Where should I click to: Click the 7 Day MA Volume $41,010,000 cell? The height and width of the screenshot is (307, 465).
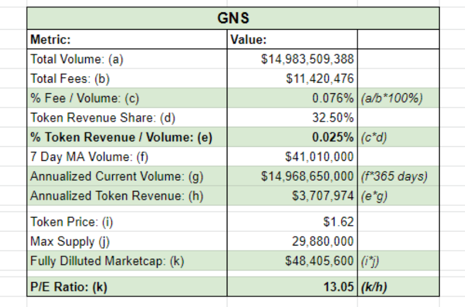[x=319, y=157]
